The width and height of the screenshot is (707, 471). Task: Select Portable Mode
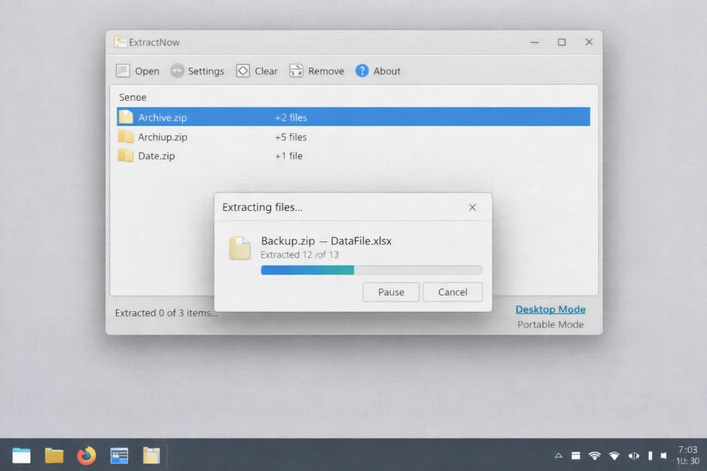point(550,324)
